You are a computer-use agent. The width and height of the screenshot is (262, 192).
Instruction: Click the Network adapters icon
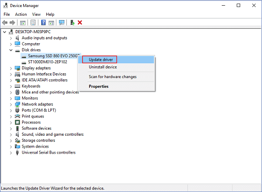(17, 104)
